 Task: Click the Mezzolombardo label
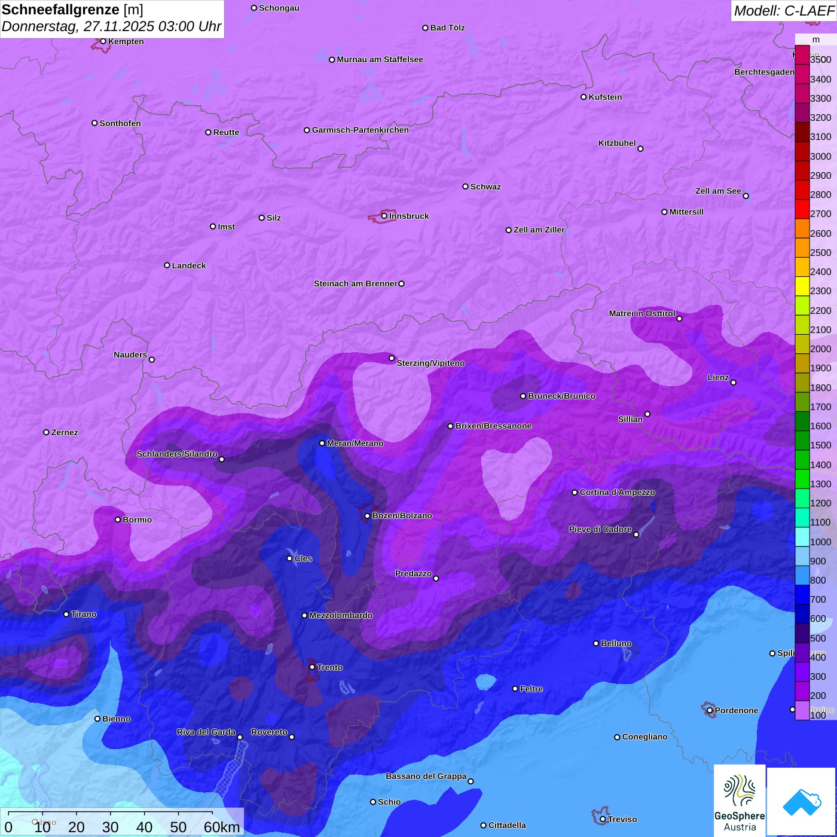coord(341,615)
